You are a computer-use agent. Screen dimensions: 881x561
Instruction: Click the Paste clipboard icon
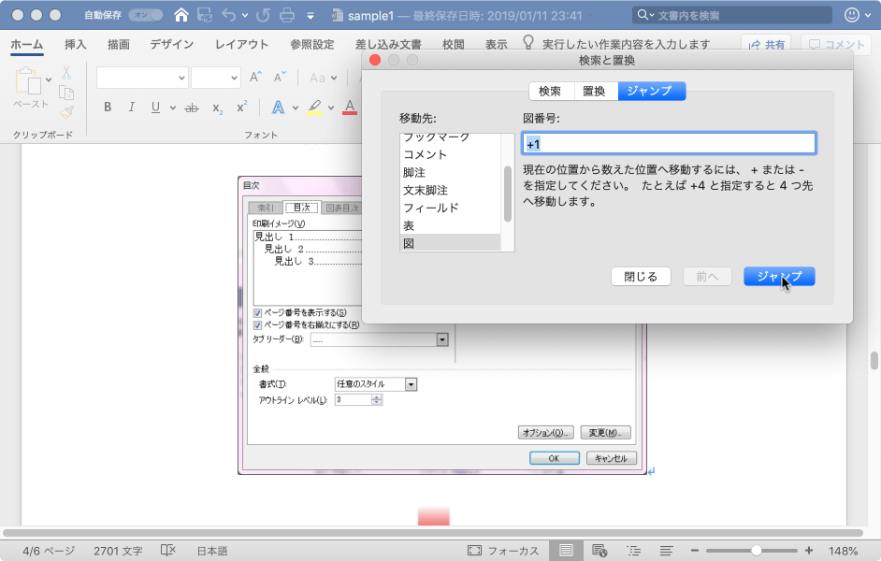click(x=27, y=80)
